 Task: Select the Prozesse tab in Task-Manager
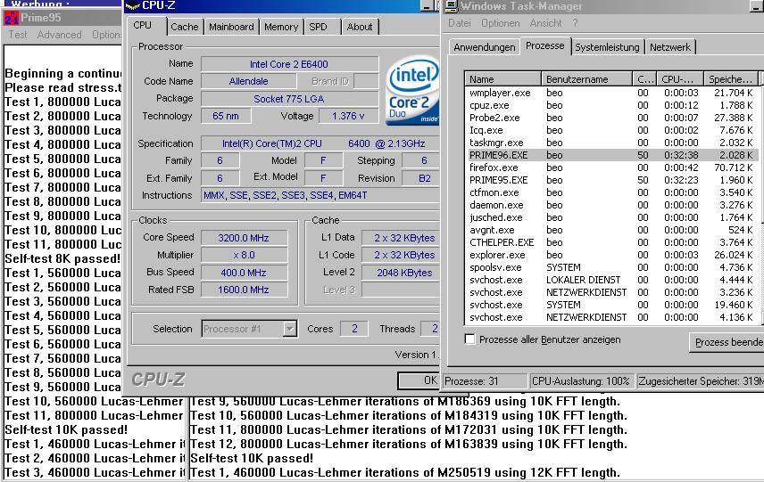(x=544, y=45)
